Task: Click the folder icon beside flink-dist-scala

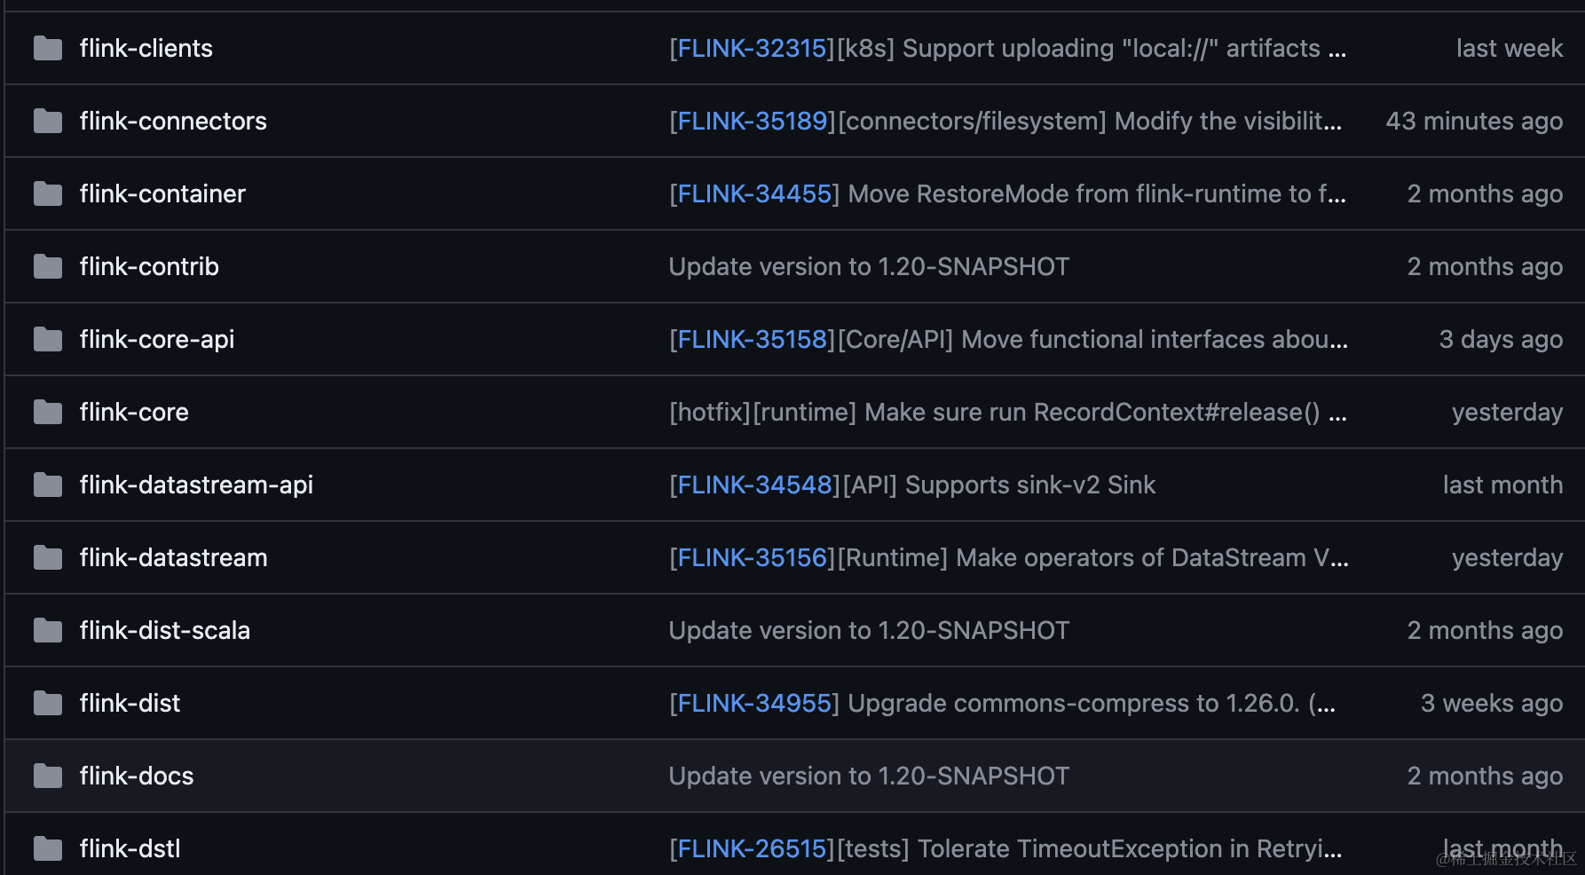Action: click(x=48, y=630)
